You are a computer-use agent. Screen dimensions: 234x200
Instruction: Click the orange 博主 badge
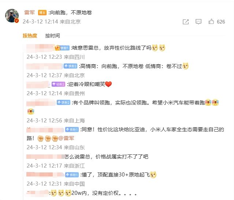point(42,12)
